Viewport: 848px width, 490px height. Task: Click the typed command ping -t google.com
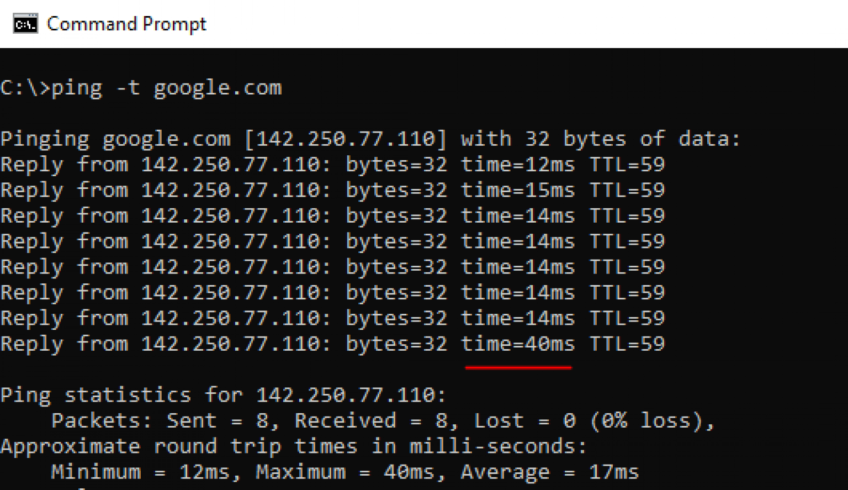tap(166, 88)
